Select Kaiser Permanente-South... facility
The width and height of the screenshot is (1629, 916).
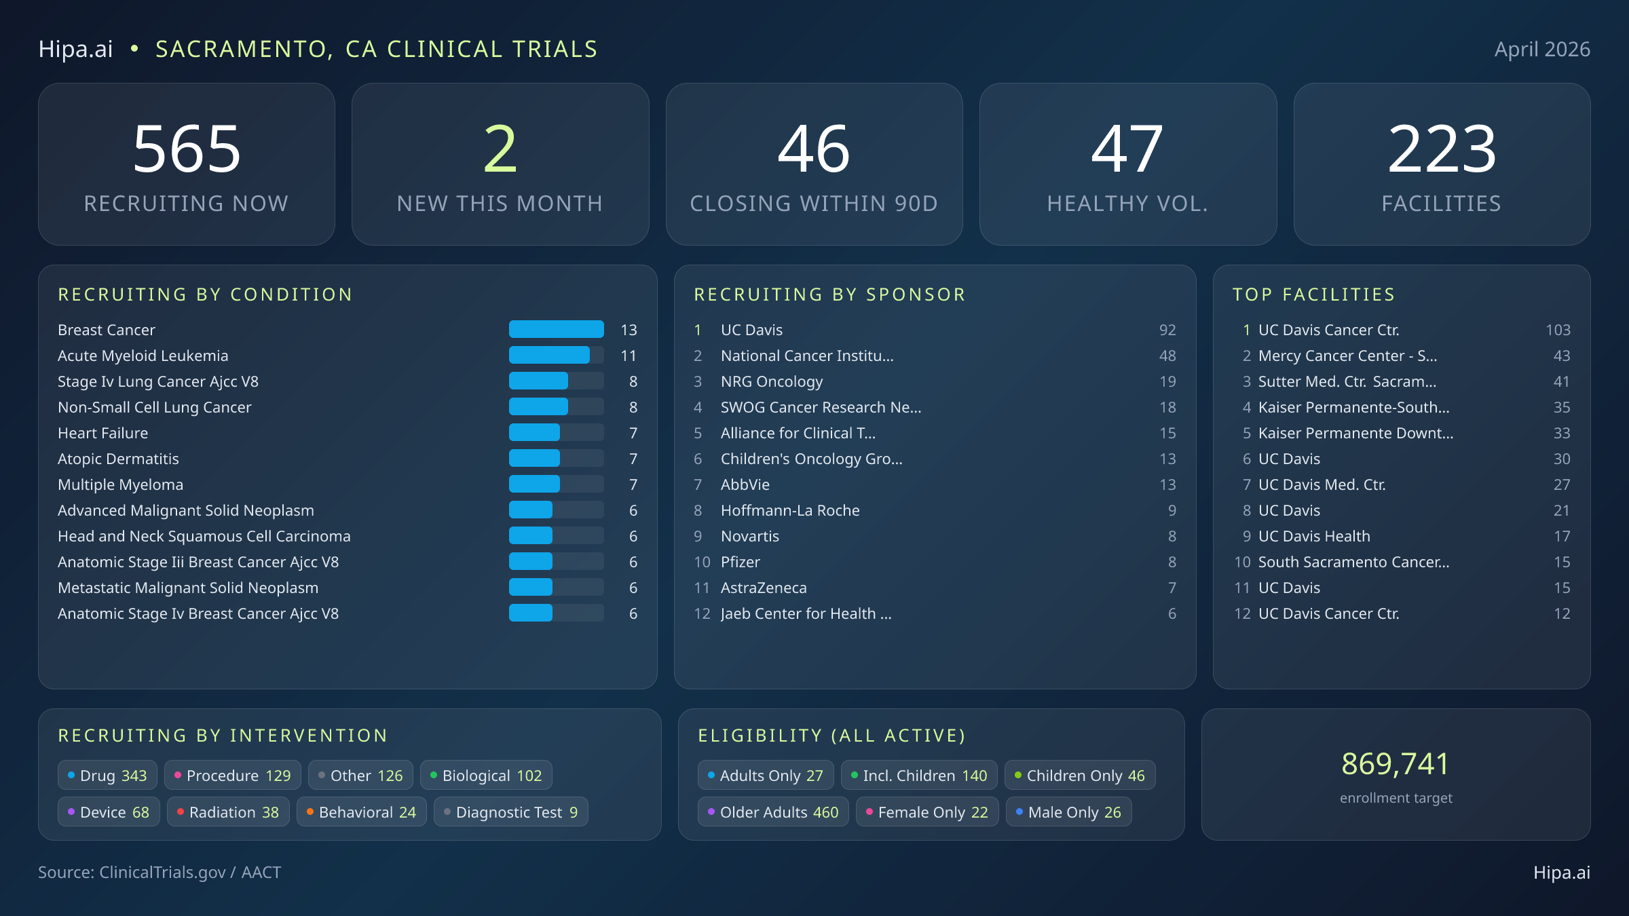coord(1402,407)
